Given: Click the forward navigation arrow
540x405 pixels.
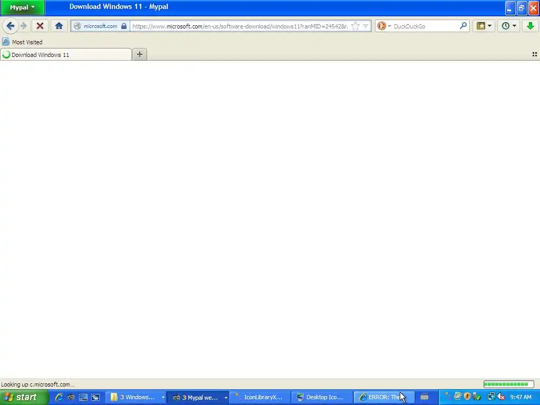Looking at the screenshot, I should (x=24, y=26).
